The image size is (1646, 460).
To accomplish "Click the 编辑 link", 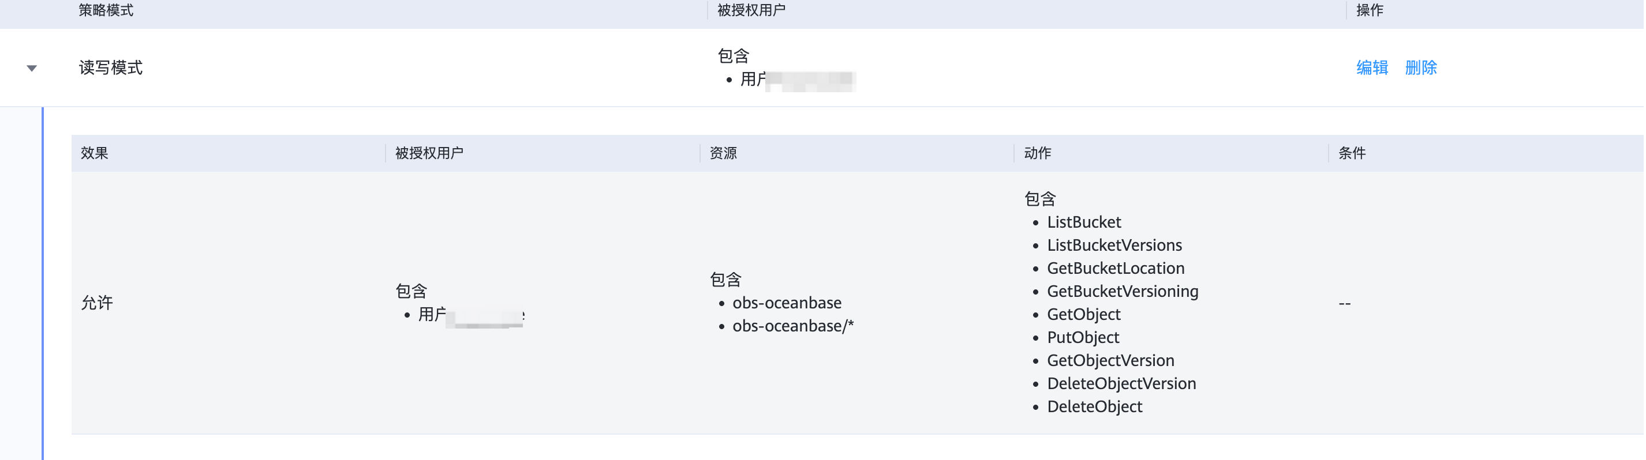I will coord(1372,67).
